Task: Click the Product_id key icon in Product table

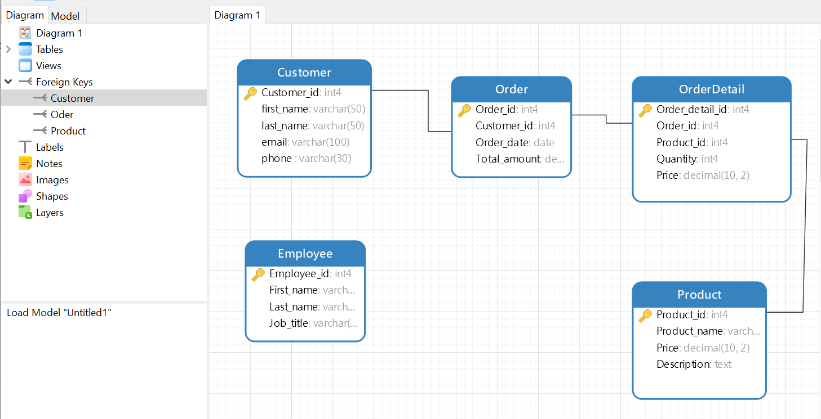Action: [645, 316]
